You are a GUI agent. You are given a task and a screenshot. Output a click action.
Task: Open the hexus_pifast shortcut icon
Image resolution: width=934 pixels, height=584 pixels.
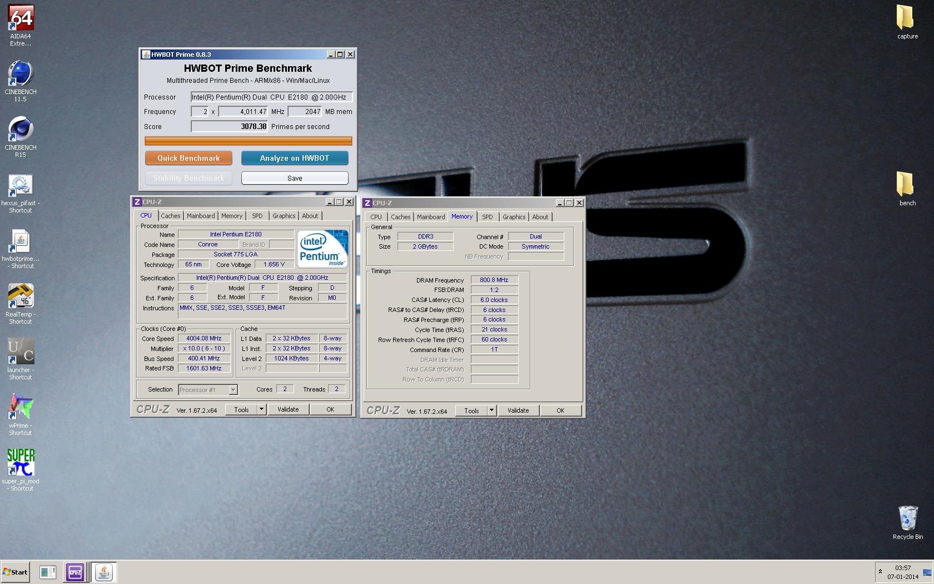coord(21,193)
